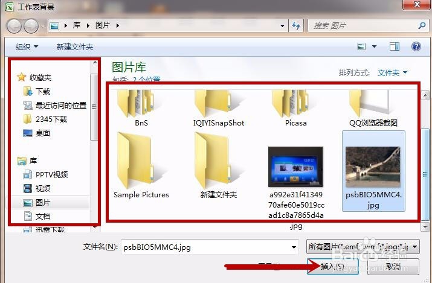Image resolution: width=432 pixels, height=283 pixels.
Task: Open PPTV视频 library
Action: point(51,174)
